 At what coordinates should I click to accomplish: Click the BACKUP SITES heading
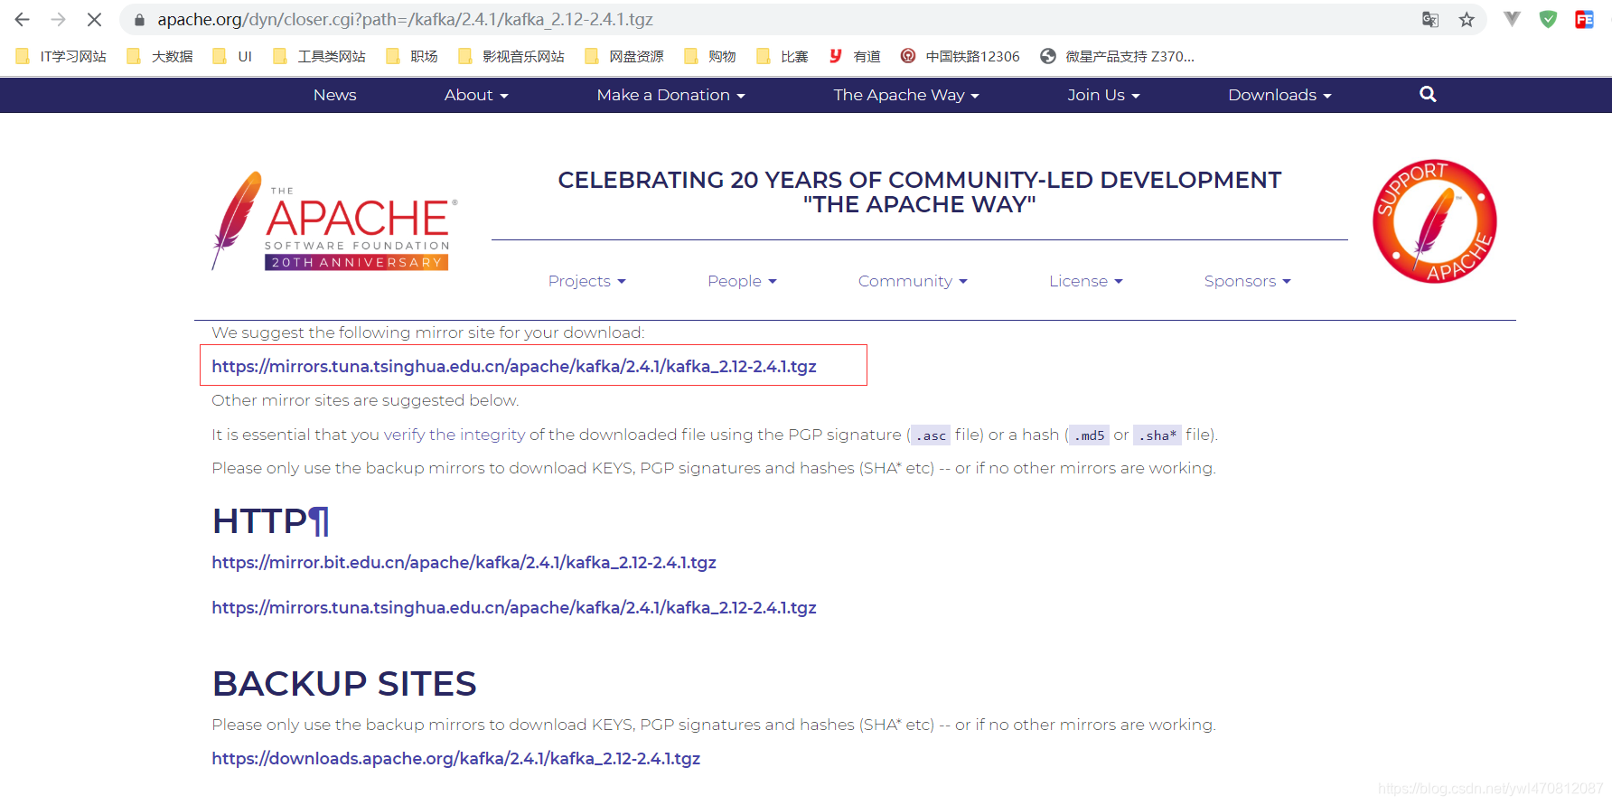point(344,684)
